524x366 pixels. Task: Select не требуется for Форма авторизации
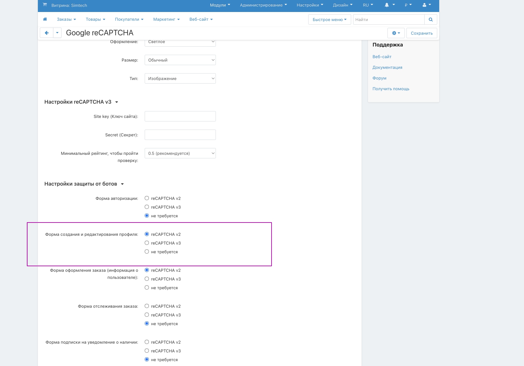pyautogui.click(x=147, y=216)
